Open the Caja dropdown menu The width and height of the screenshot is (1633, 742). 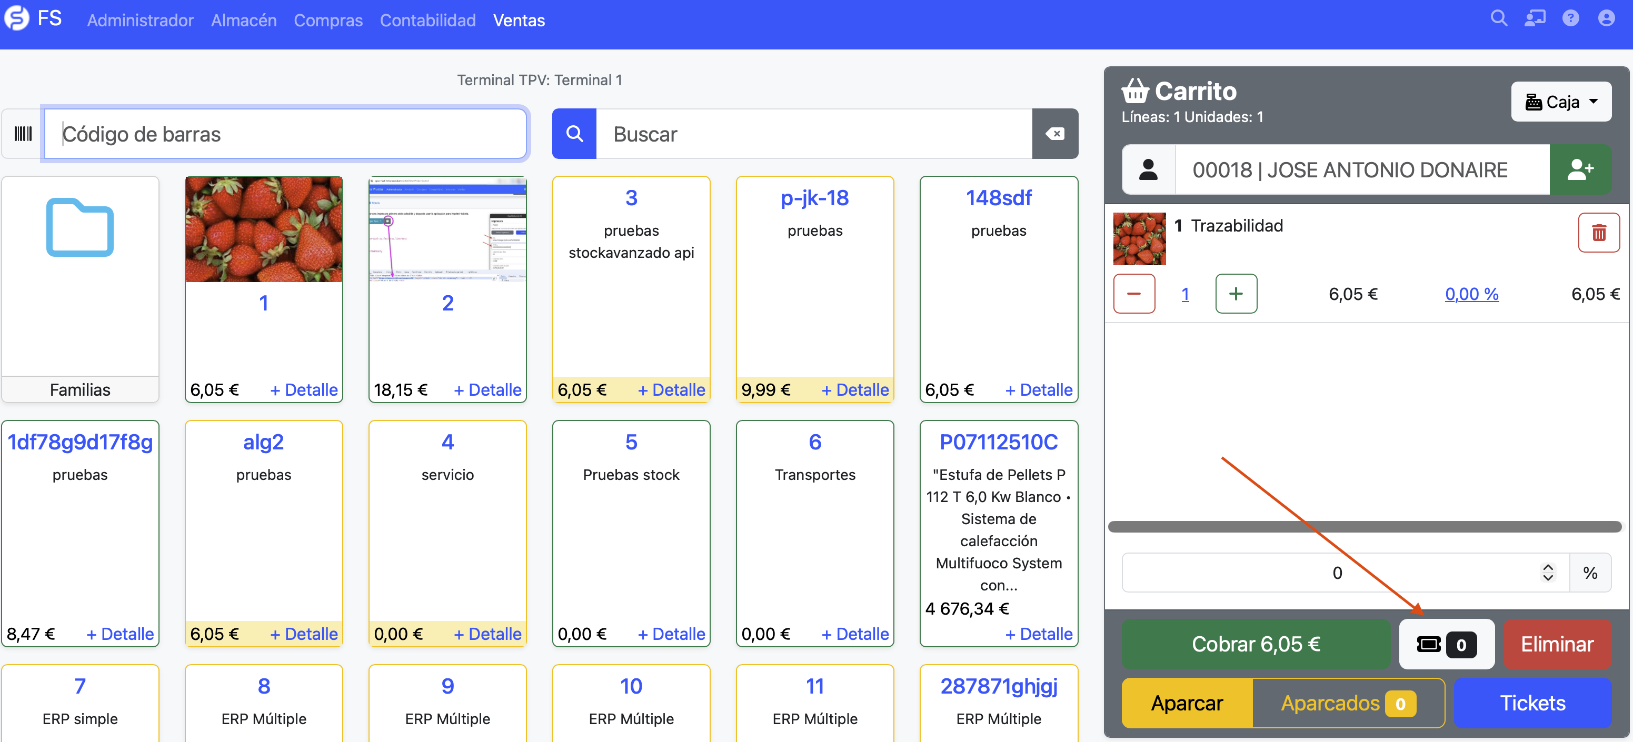(1561, 102)
